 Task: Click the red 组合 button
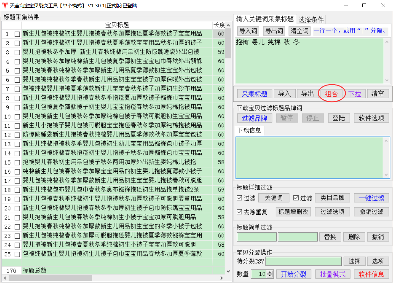pos(331,94)
